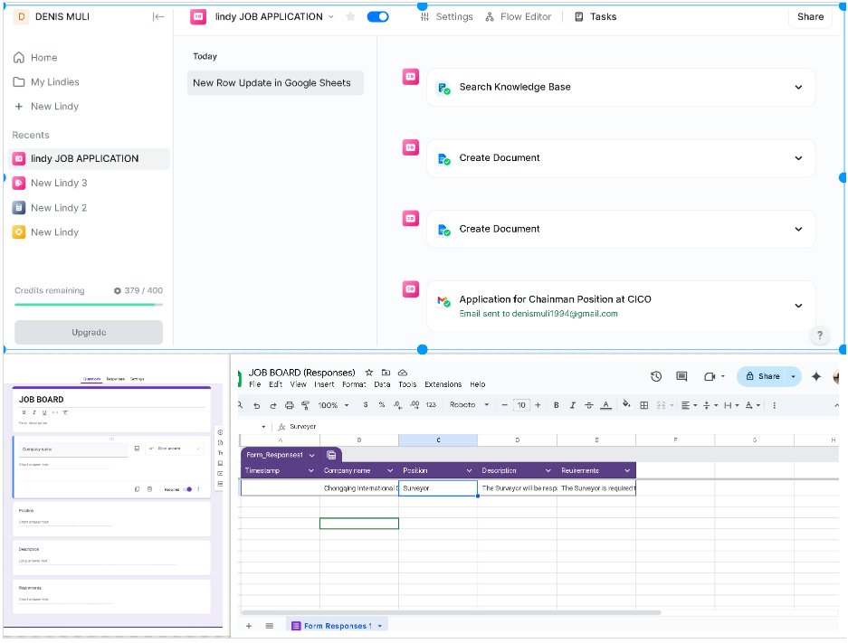Select the Surveyor cell

coord(438,488)
